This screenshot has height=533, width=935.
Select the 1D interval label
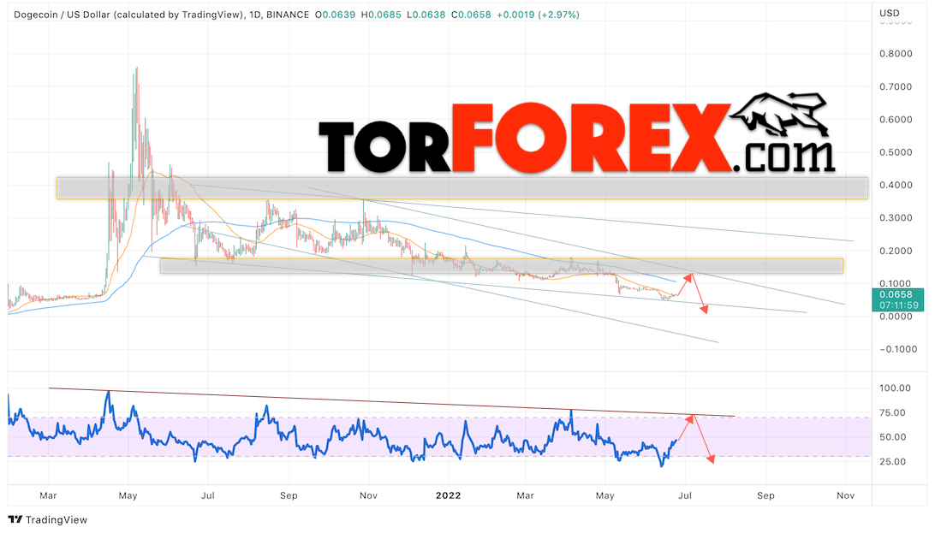tap(255, 15)
